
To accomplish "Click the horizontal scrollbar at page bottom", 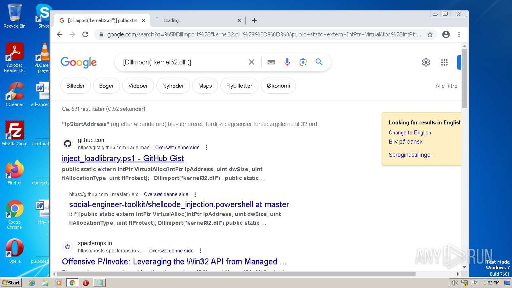I will tap(236, 274).
